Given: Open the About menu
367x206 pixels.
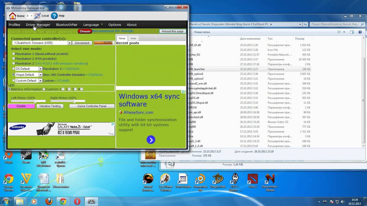Looking at the screenshot, I should click(132, 25).
